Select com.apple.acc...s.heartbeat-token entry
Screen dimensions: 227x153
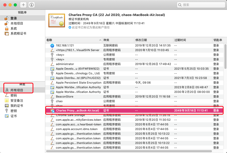135,124
